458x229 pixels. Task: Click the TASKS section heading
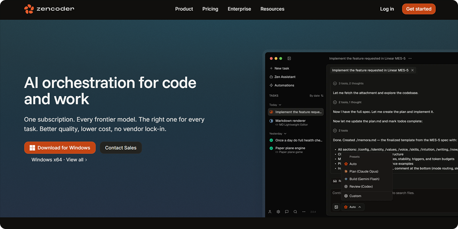pyautogui.click(x=274, y=96)
